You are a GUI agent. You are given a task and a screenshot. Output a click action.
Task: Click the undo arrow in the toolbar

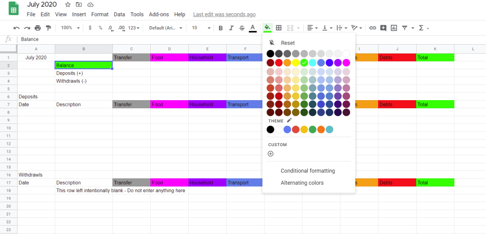(x=17, y=28)
